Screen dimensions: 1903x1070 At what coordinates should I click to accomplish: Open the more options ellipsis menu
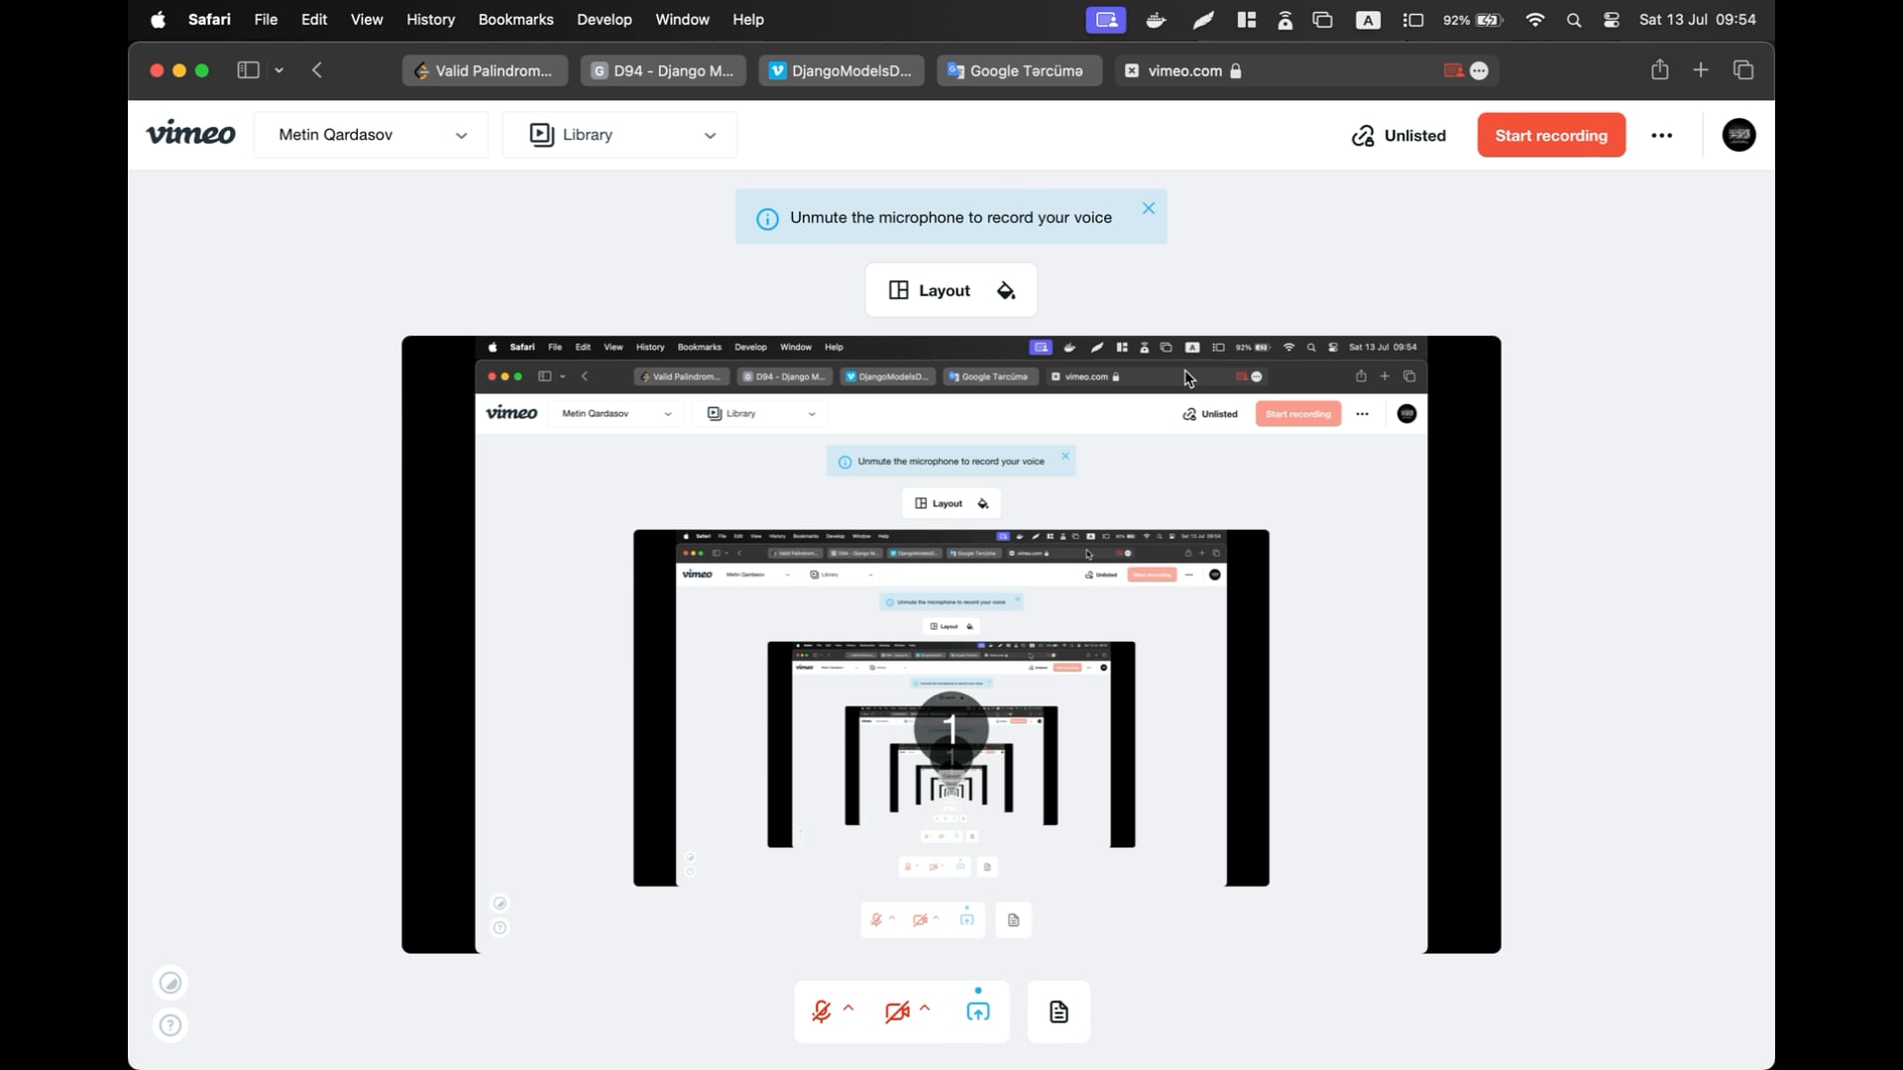[1662, 136]
